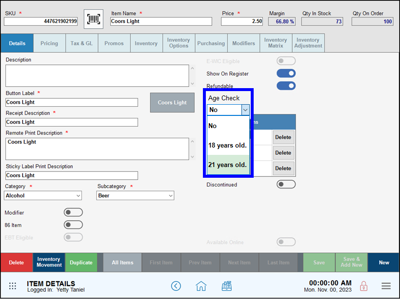400x299 pixels.
Task: Switch to the Details tab
Action: 17,43
